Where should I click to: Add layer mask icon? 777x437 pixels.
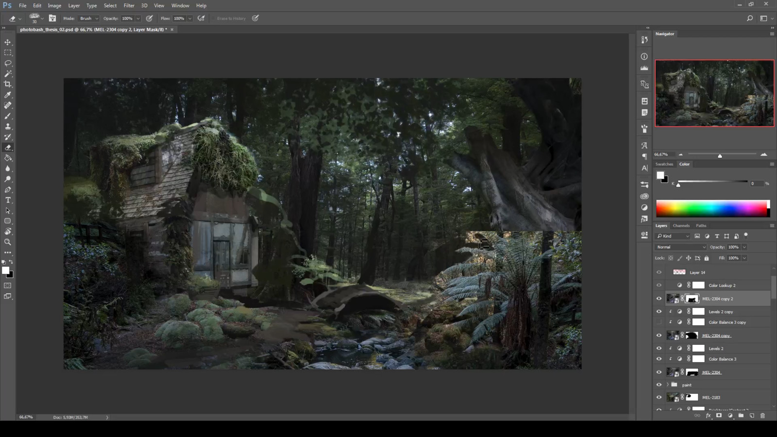pyautogui.click(x=719, y=416)
